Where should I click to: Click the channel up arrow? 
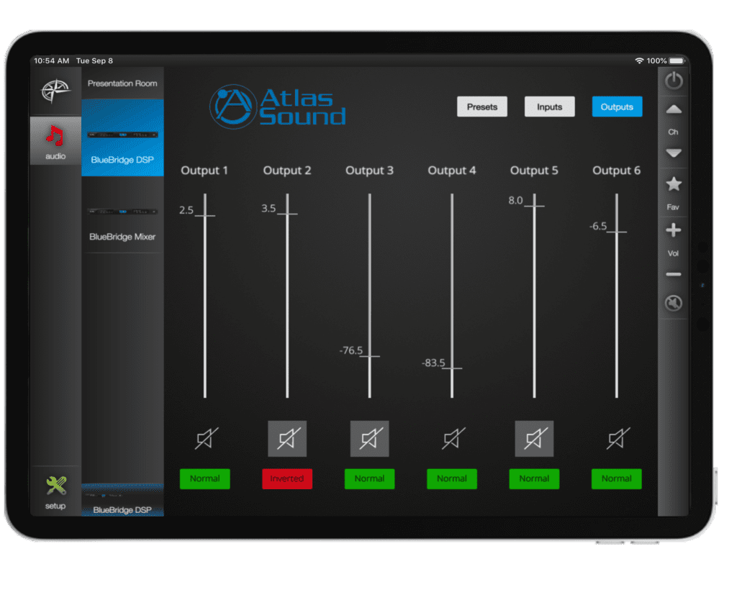(674, 110)
